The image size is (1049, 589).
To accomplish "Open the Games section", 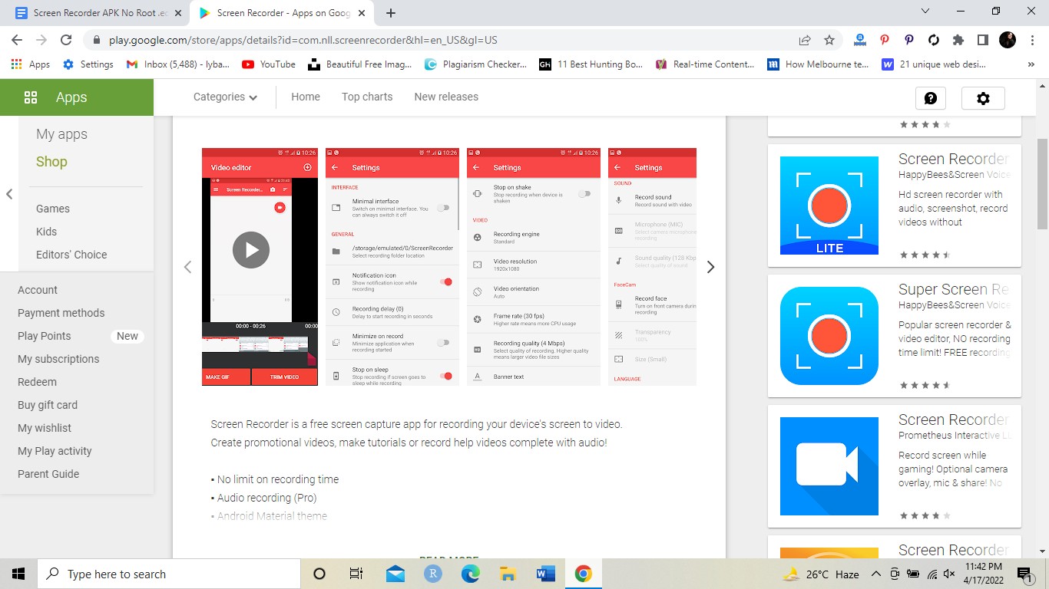I will tap(53, 209).
